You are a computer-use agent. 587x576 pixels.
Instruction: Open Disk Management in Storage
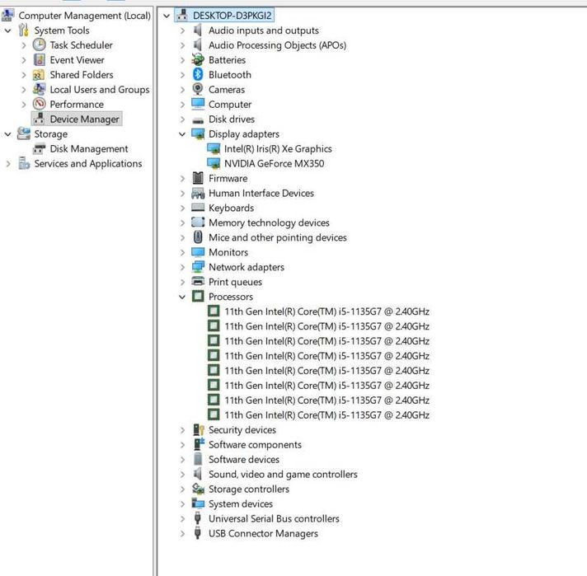coord(89,148)
